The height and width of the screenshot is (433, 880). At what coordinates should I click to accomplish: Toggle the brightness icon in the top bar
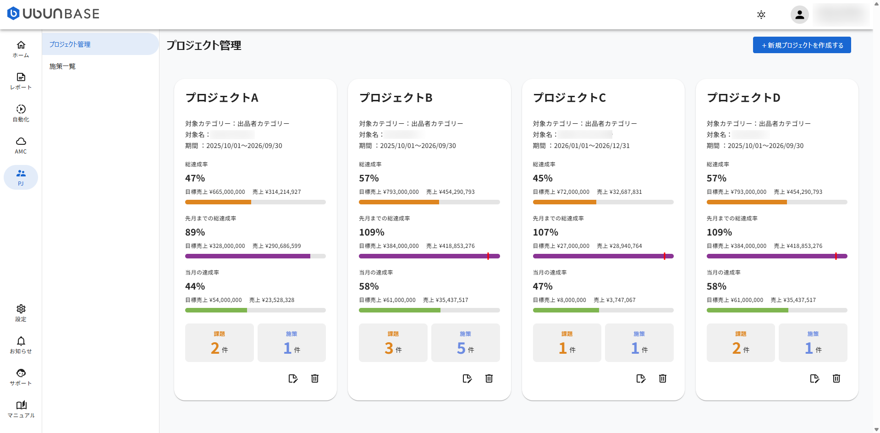(x=761, y=15)
